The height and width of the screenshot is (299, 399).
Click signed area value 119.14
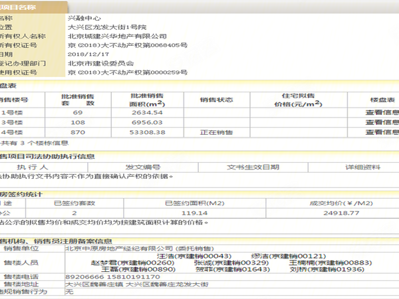(195, 213)
